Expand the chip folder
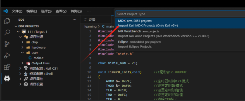This screenshot has width=245, height=101. pyautogui.click(x=22, y=42)
